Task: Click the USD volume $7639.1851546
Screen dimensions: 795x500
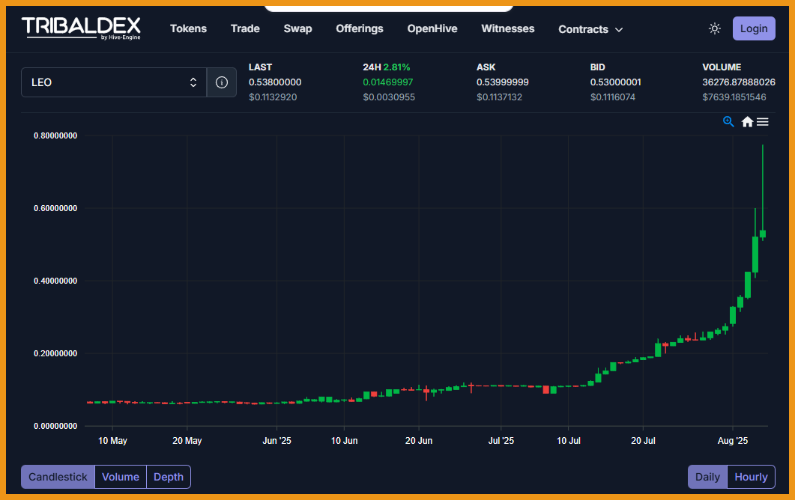Action: tap(734, 97)
